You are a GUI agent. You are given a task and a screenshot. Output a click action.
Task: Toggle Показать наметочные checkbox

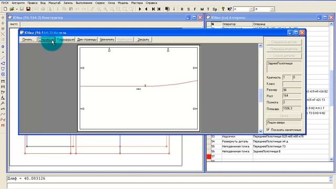[268, 130]
